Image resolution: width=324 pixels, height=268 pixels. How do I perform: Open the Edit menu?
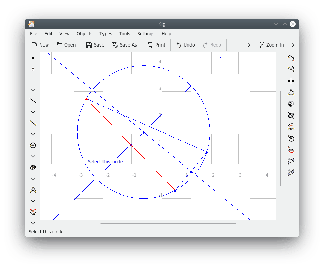pos(48,34)
